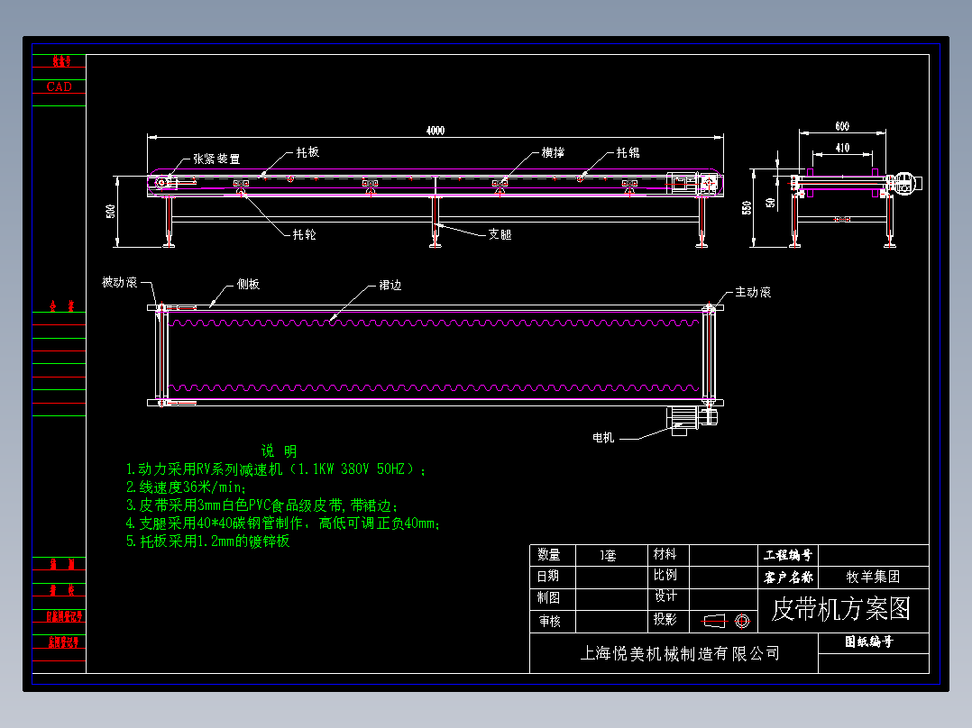
Task: Click the 支腿 callout label
Action: click(x=500, y=234)
